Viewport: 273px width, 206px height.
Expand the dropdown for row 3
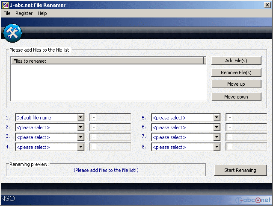tap(80, 137)
